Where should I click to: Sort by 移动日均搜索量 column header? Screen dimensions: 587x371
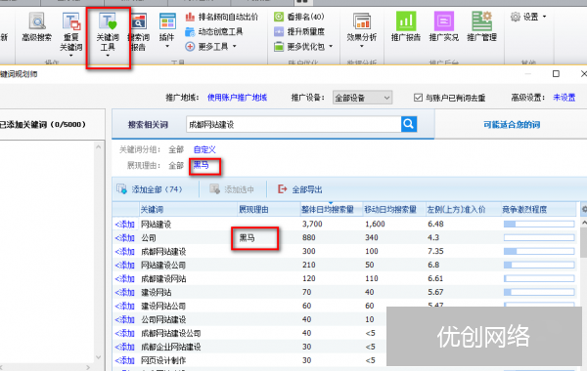coord(394,210)
